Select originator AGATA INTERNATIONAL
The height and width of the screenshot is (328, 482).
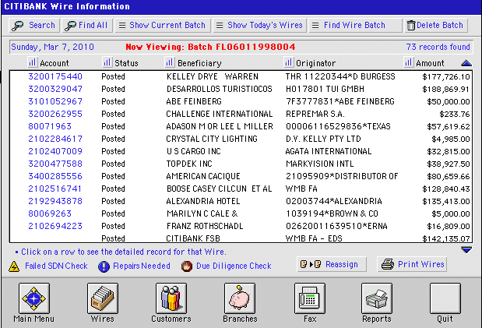point(329,151)
